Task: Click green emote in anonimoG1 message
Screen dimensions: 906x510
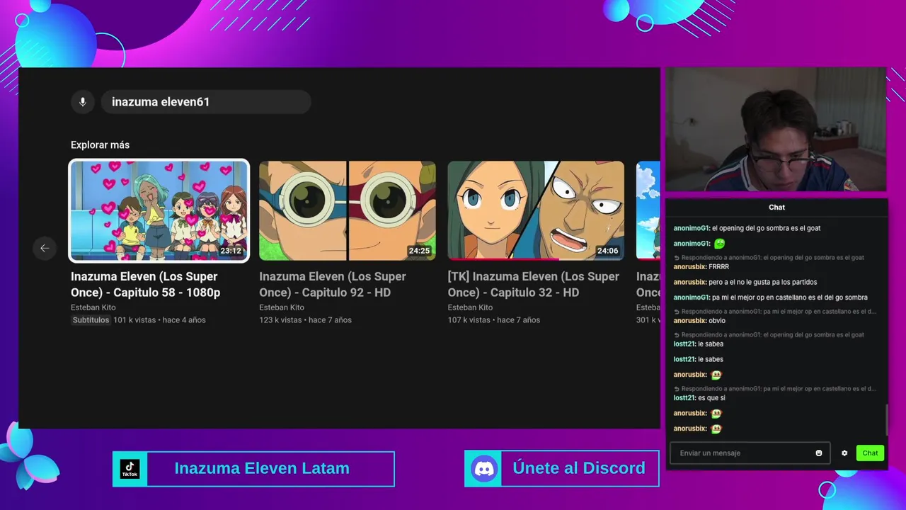Action: point(719,244)
